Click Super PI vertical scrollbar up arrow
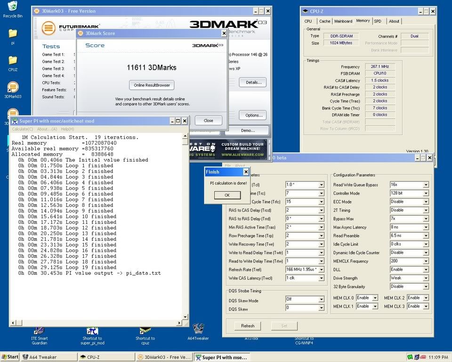 [185, 136]
